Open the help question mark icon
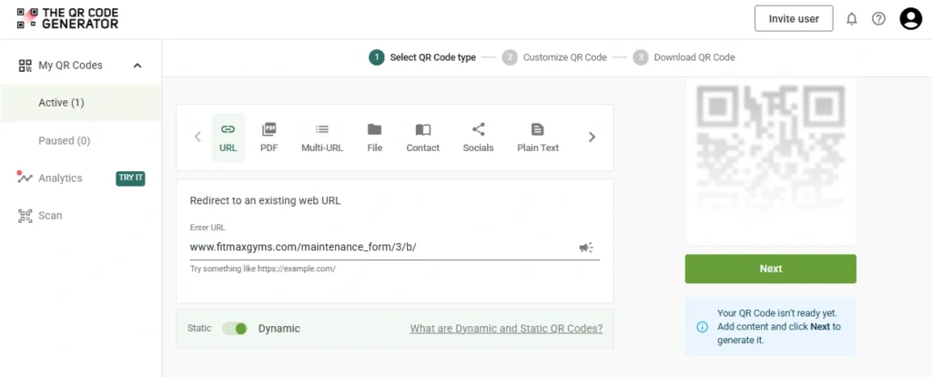This screenshot has height=377, width=932. point(878,19)
